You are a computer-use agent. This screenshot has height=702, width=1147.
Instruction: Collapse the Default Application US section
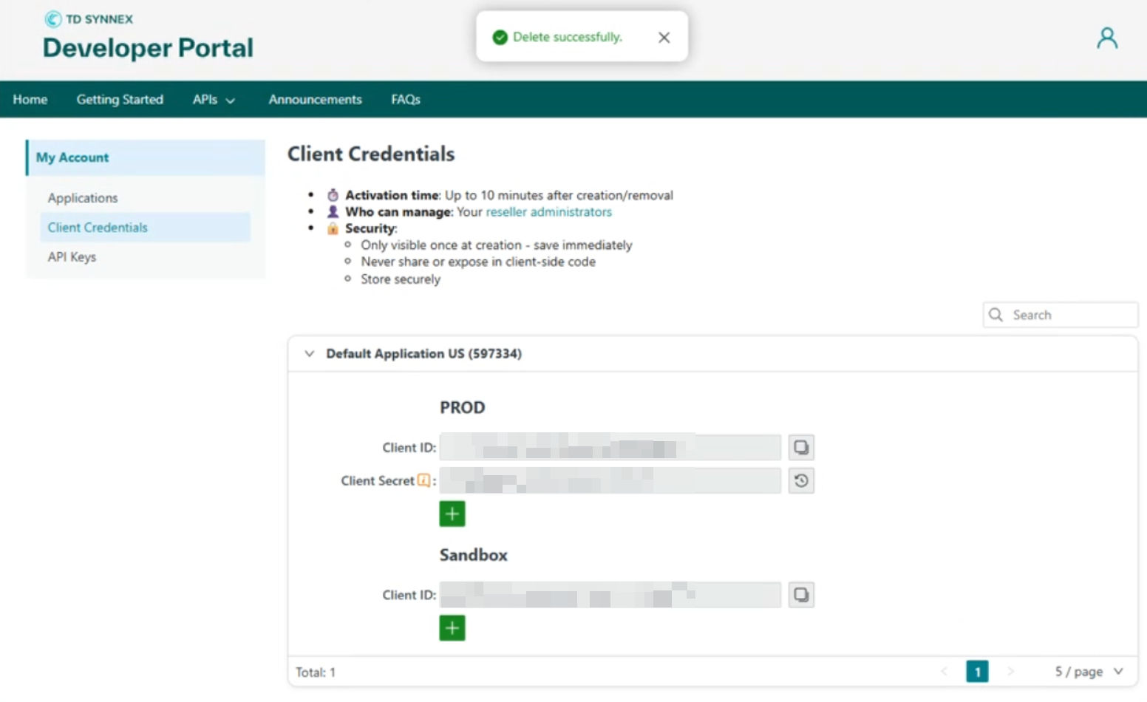click(310, 354)
